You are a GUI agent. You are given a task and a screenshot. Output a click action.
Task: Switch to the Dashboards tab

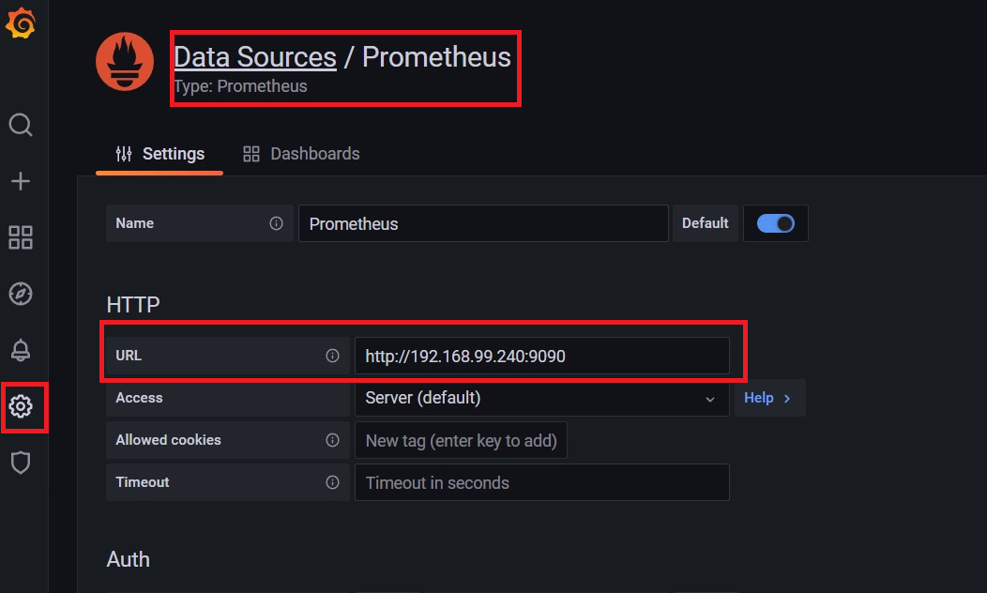pyautogui.click(x=301, y=154)
